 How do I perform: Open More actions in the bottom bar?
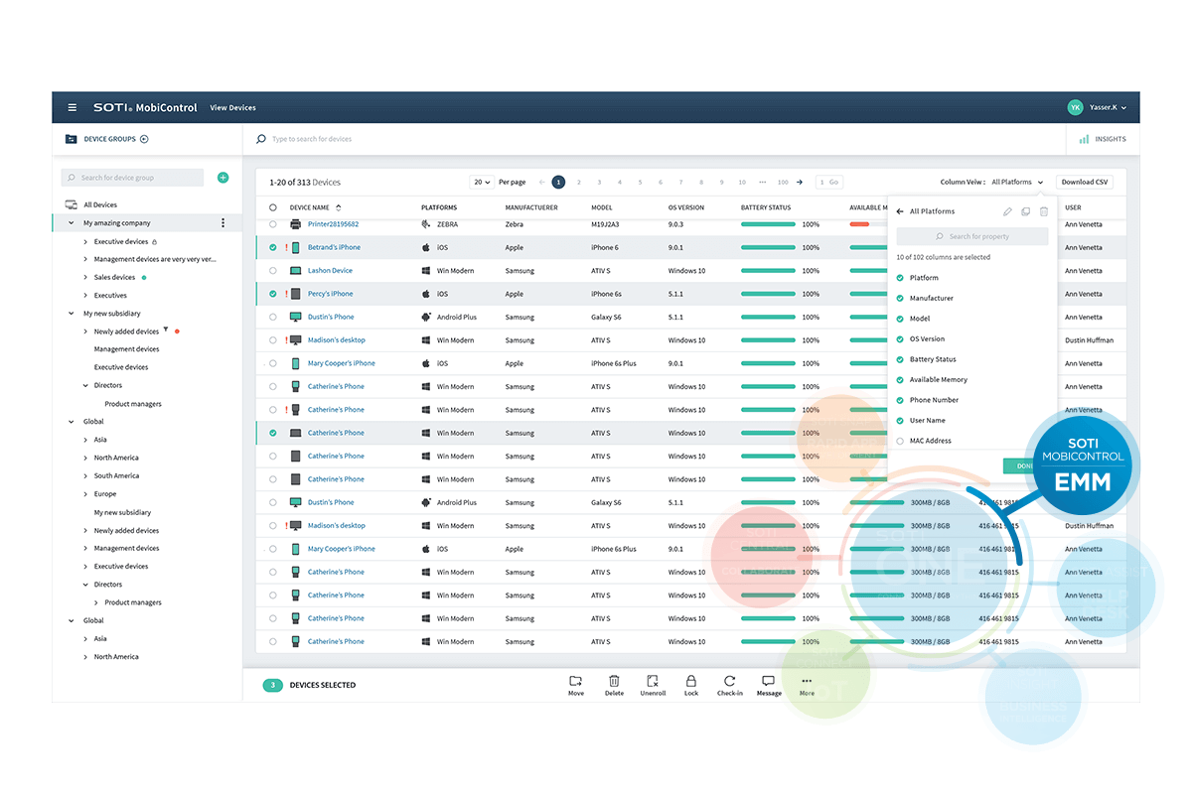point(807,685)
